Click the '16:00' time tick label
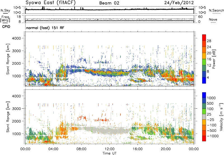 click(137, 149)
